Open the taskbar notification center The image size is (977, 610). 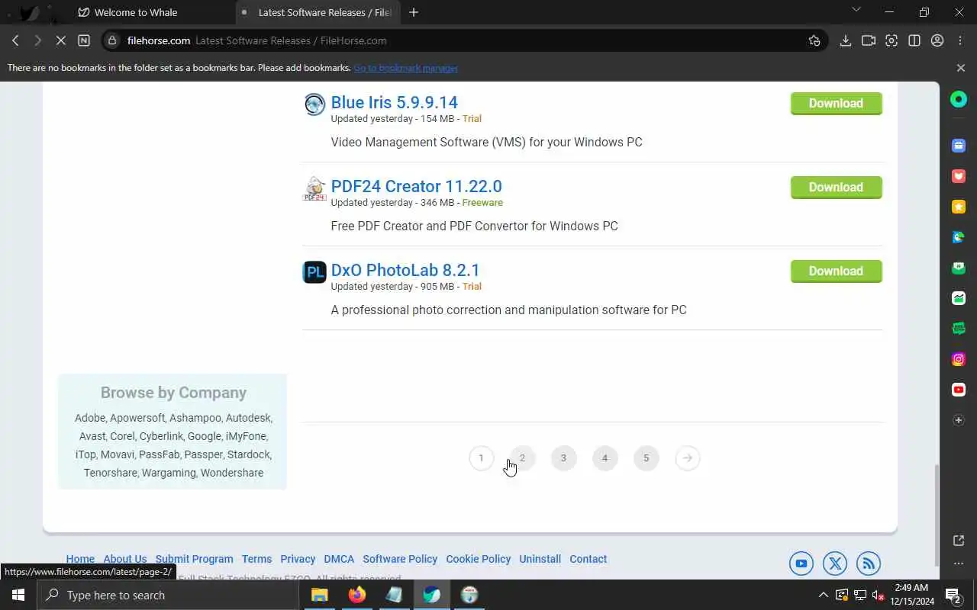[953, 595]
